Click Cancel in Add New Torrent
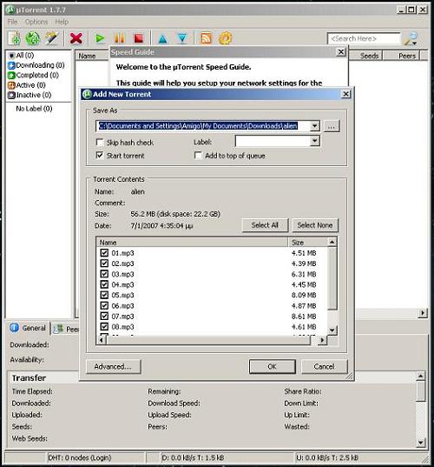Viewport: 434px width, 467px height. pos(324,366)
